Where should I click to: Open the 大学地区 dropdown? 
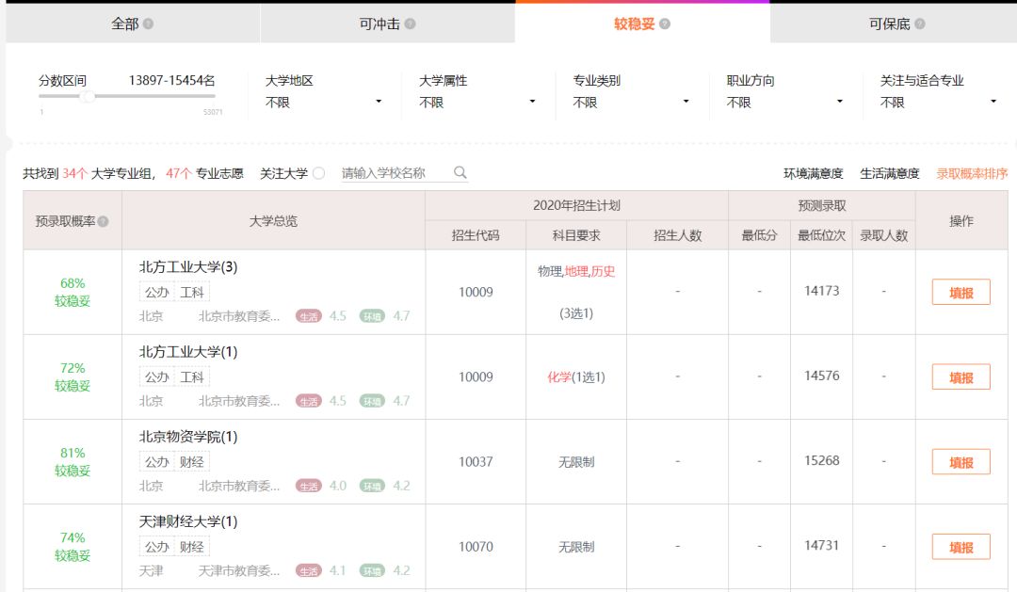click(324, 102)
